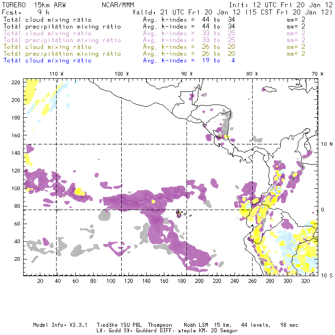Click the 'Init: 12 UTC Fri 20 Jan 12' text
Image resolution: width=335 pixels, height=335 pixels.
[x=281, y=5]
